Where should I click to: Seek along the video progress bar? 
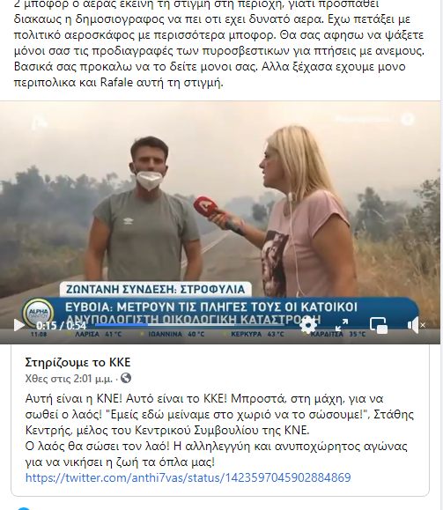[188, 325]
